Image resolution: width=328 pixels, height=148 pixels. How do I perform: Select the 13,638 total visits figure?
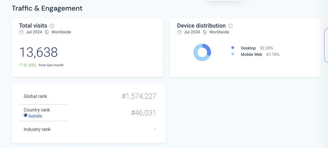pos(38,52)
